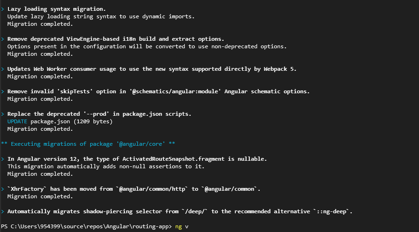The height and width of the screenshot is (232, 419).
Task: Click the arrow before 'Automatically migrates shadow-piercing'
Action: pos(3,211)
